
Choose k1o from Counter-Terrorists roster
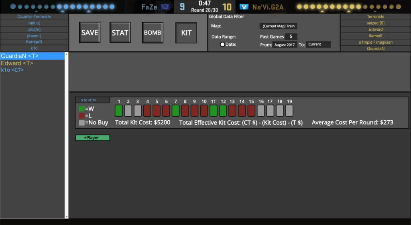click(x=34, y=48)
